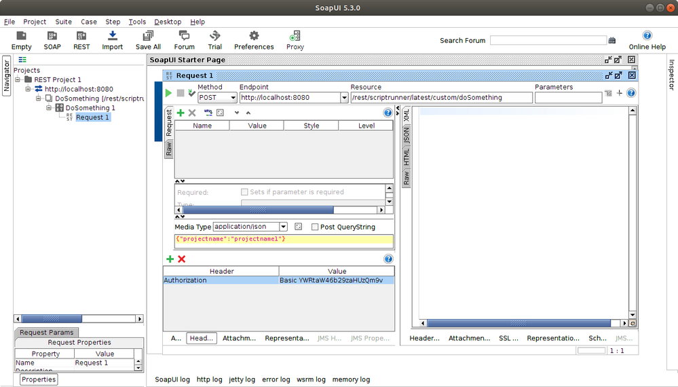Image resolution: width=678 pixels, height=387 pixels.
Task: Expand the Endpoint dropdown list
Action: pyautogui.click(x=344, y=98)
